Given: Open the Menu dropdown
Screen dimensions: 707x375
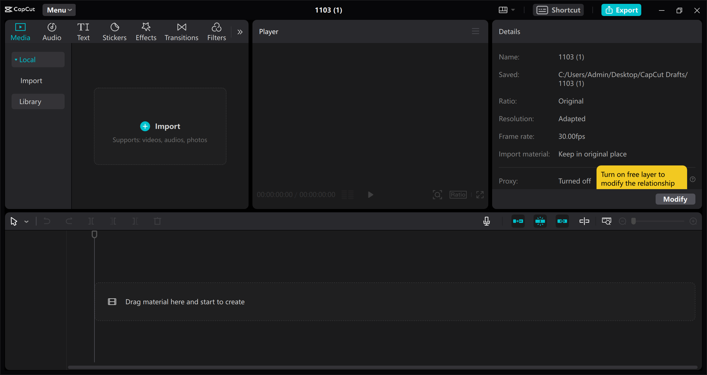Looking at the screenshot, I should (59, 10).
